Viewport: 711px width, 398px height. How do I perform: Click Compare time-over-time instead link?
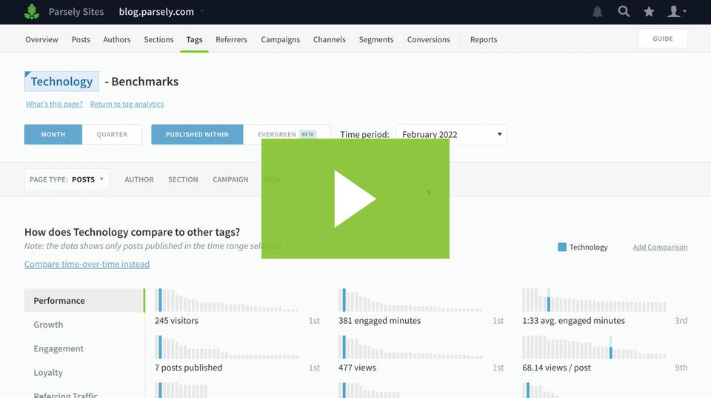(x=87, y=264)
